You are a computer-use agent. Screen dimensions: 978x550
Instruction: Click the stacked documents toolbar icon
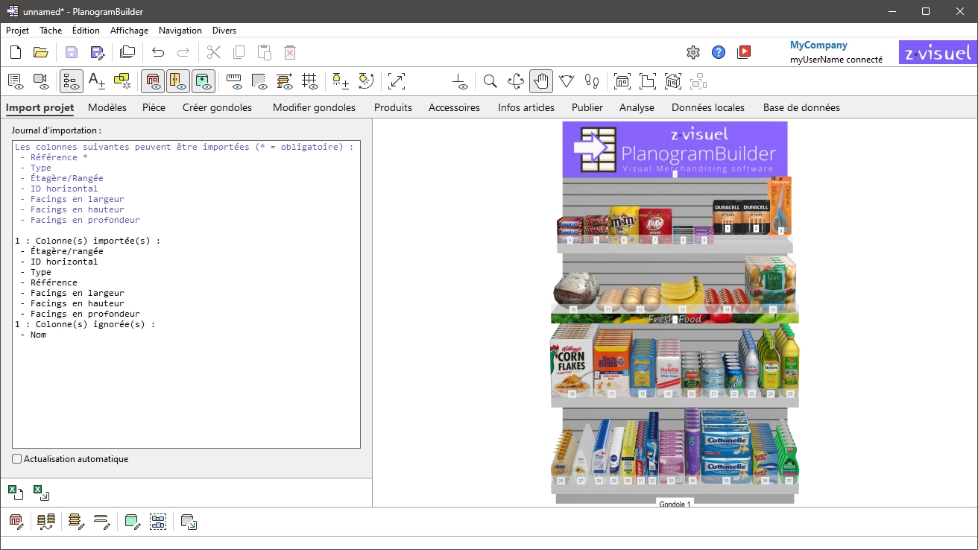click(127, 52)
